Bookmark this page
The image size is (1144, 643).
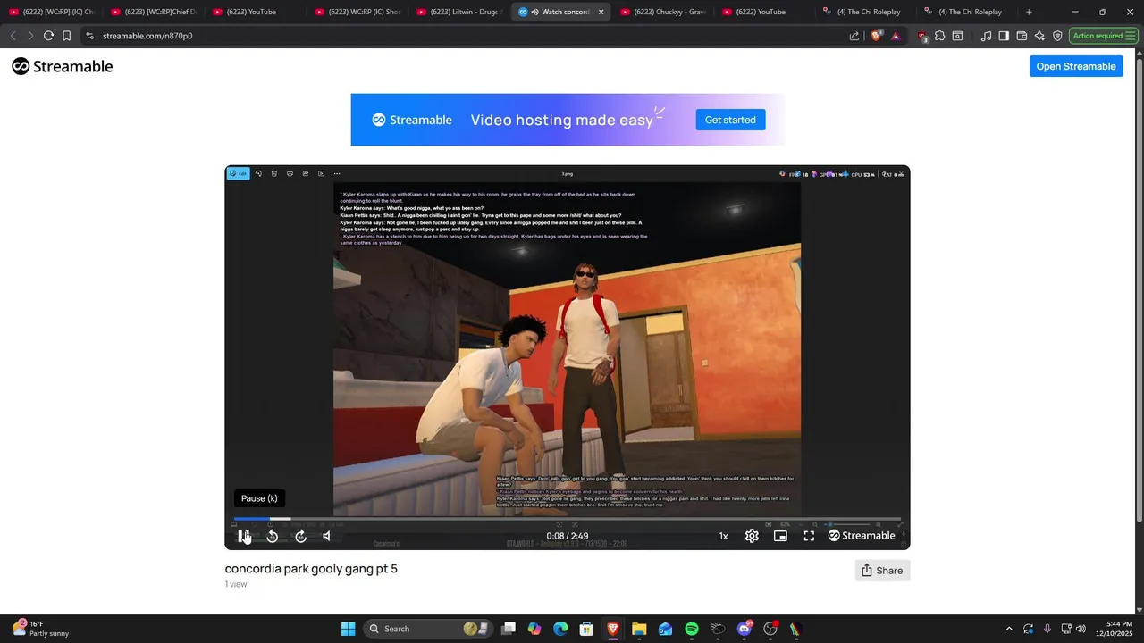tap(66, 36)
